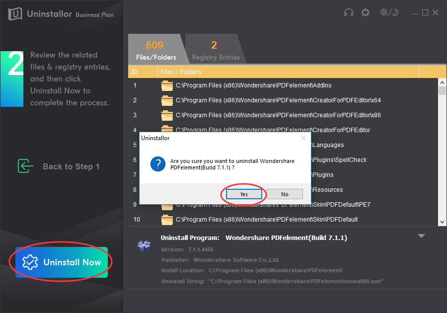Collapse program details with the triangle arrow
Viewport: 447px width, 313px height.
click(421, 236)
